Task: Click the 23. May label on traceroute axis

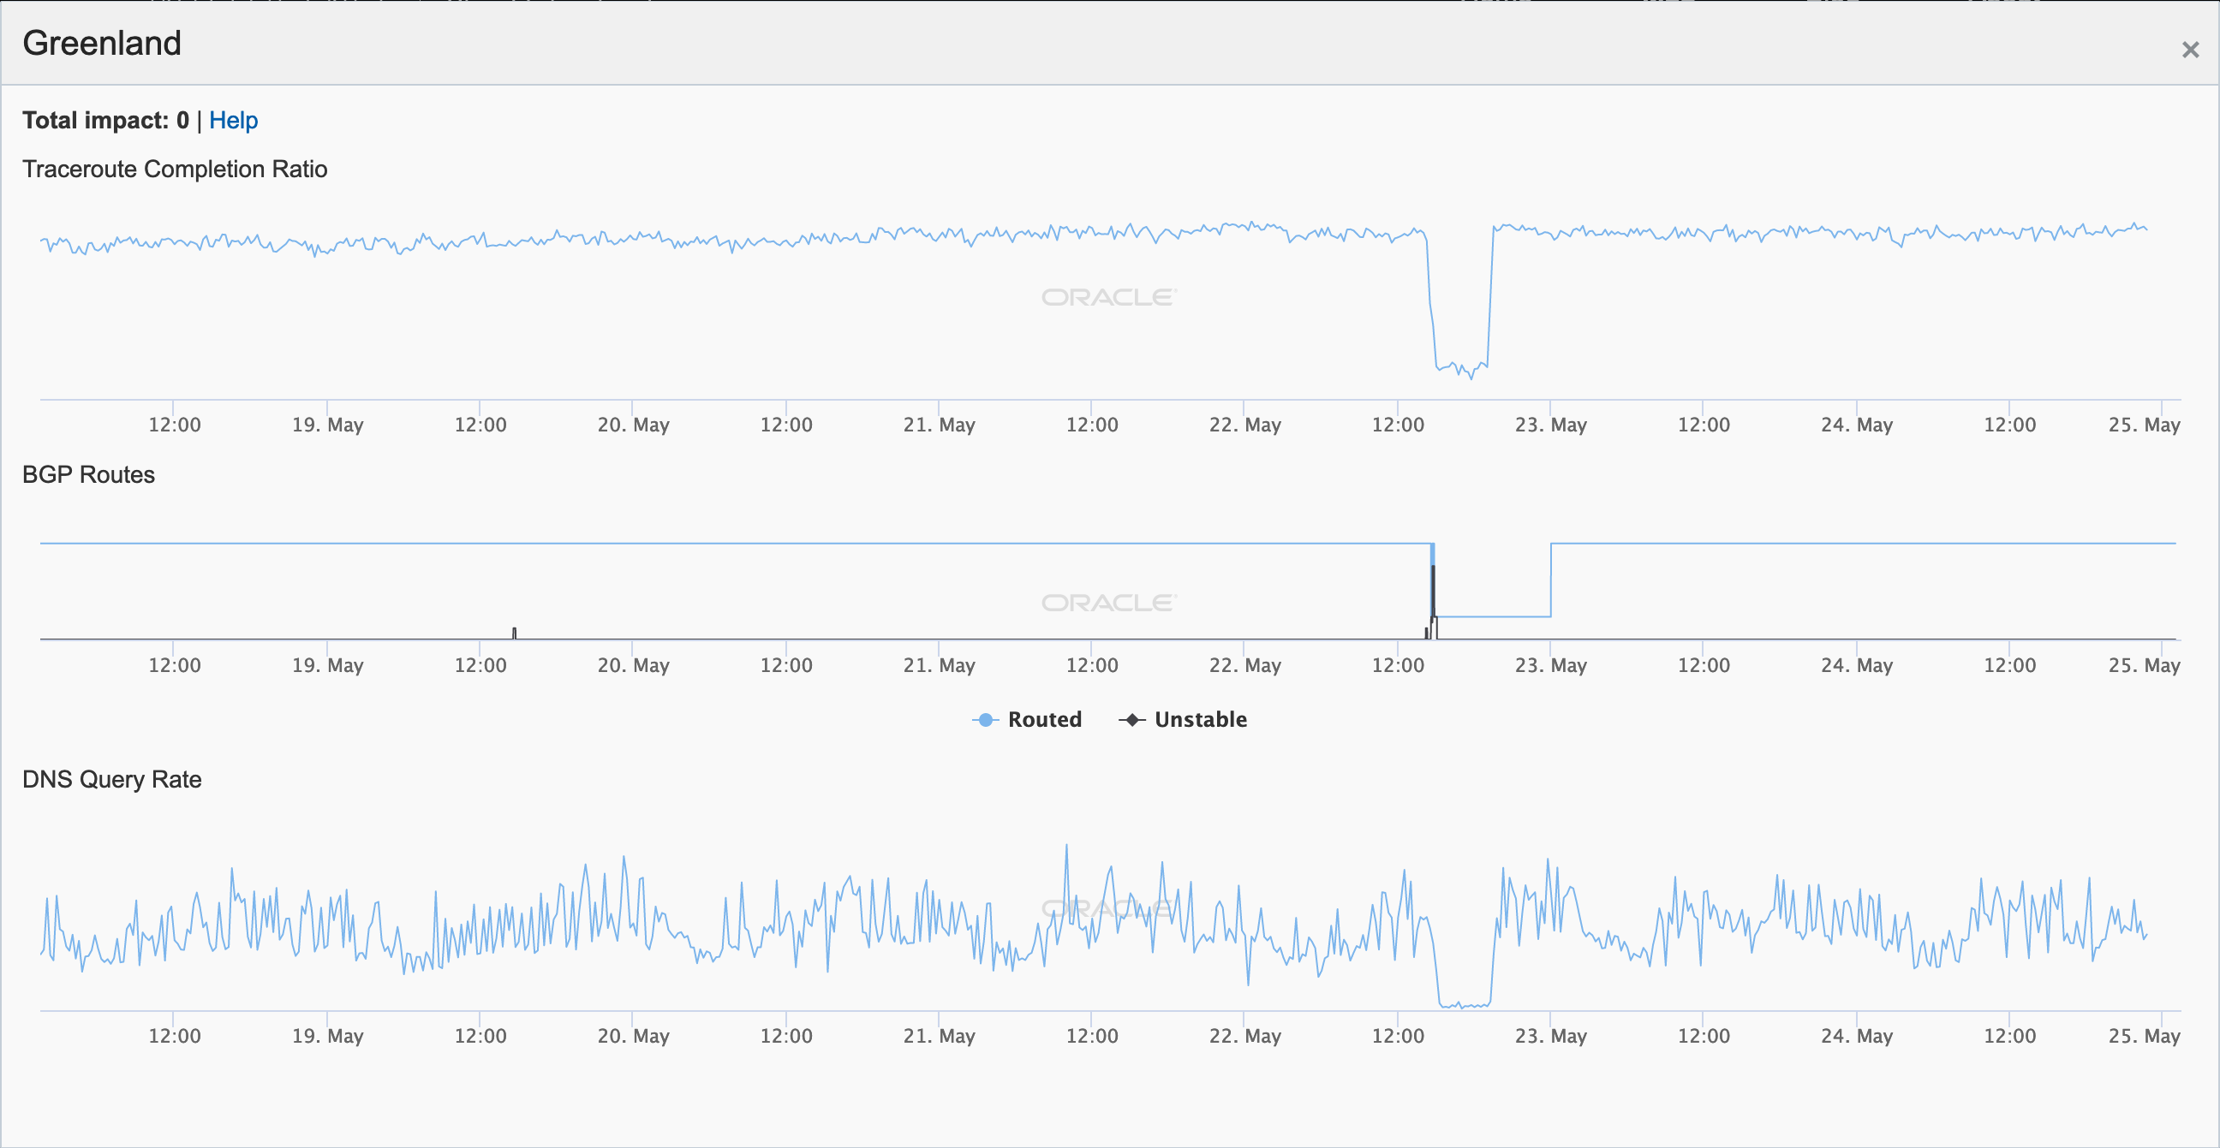Action: [x=1550, y=425]
